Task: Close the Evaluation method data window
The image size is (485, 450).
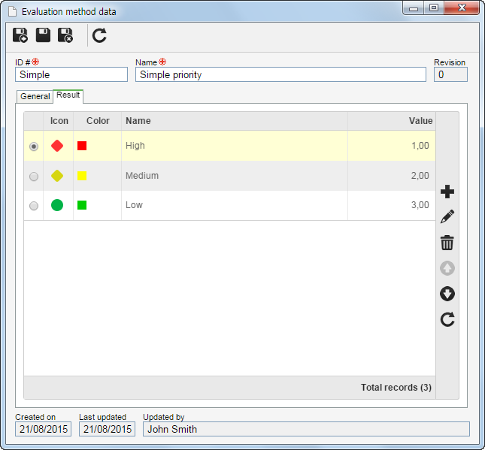Action: [x=462, y=8]
